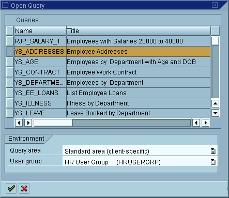
Task: Select the YS_DEPARTME... query name
Action: coord(40,82)
